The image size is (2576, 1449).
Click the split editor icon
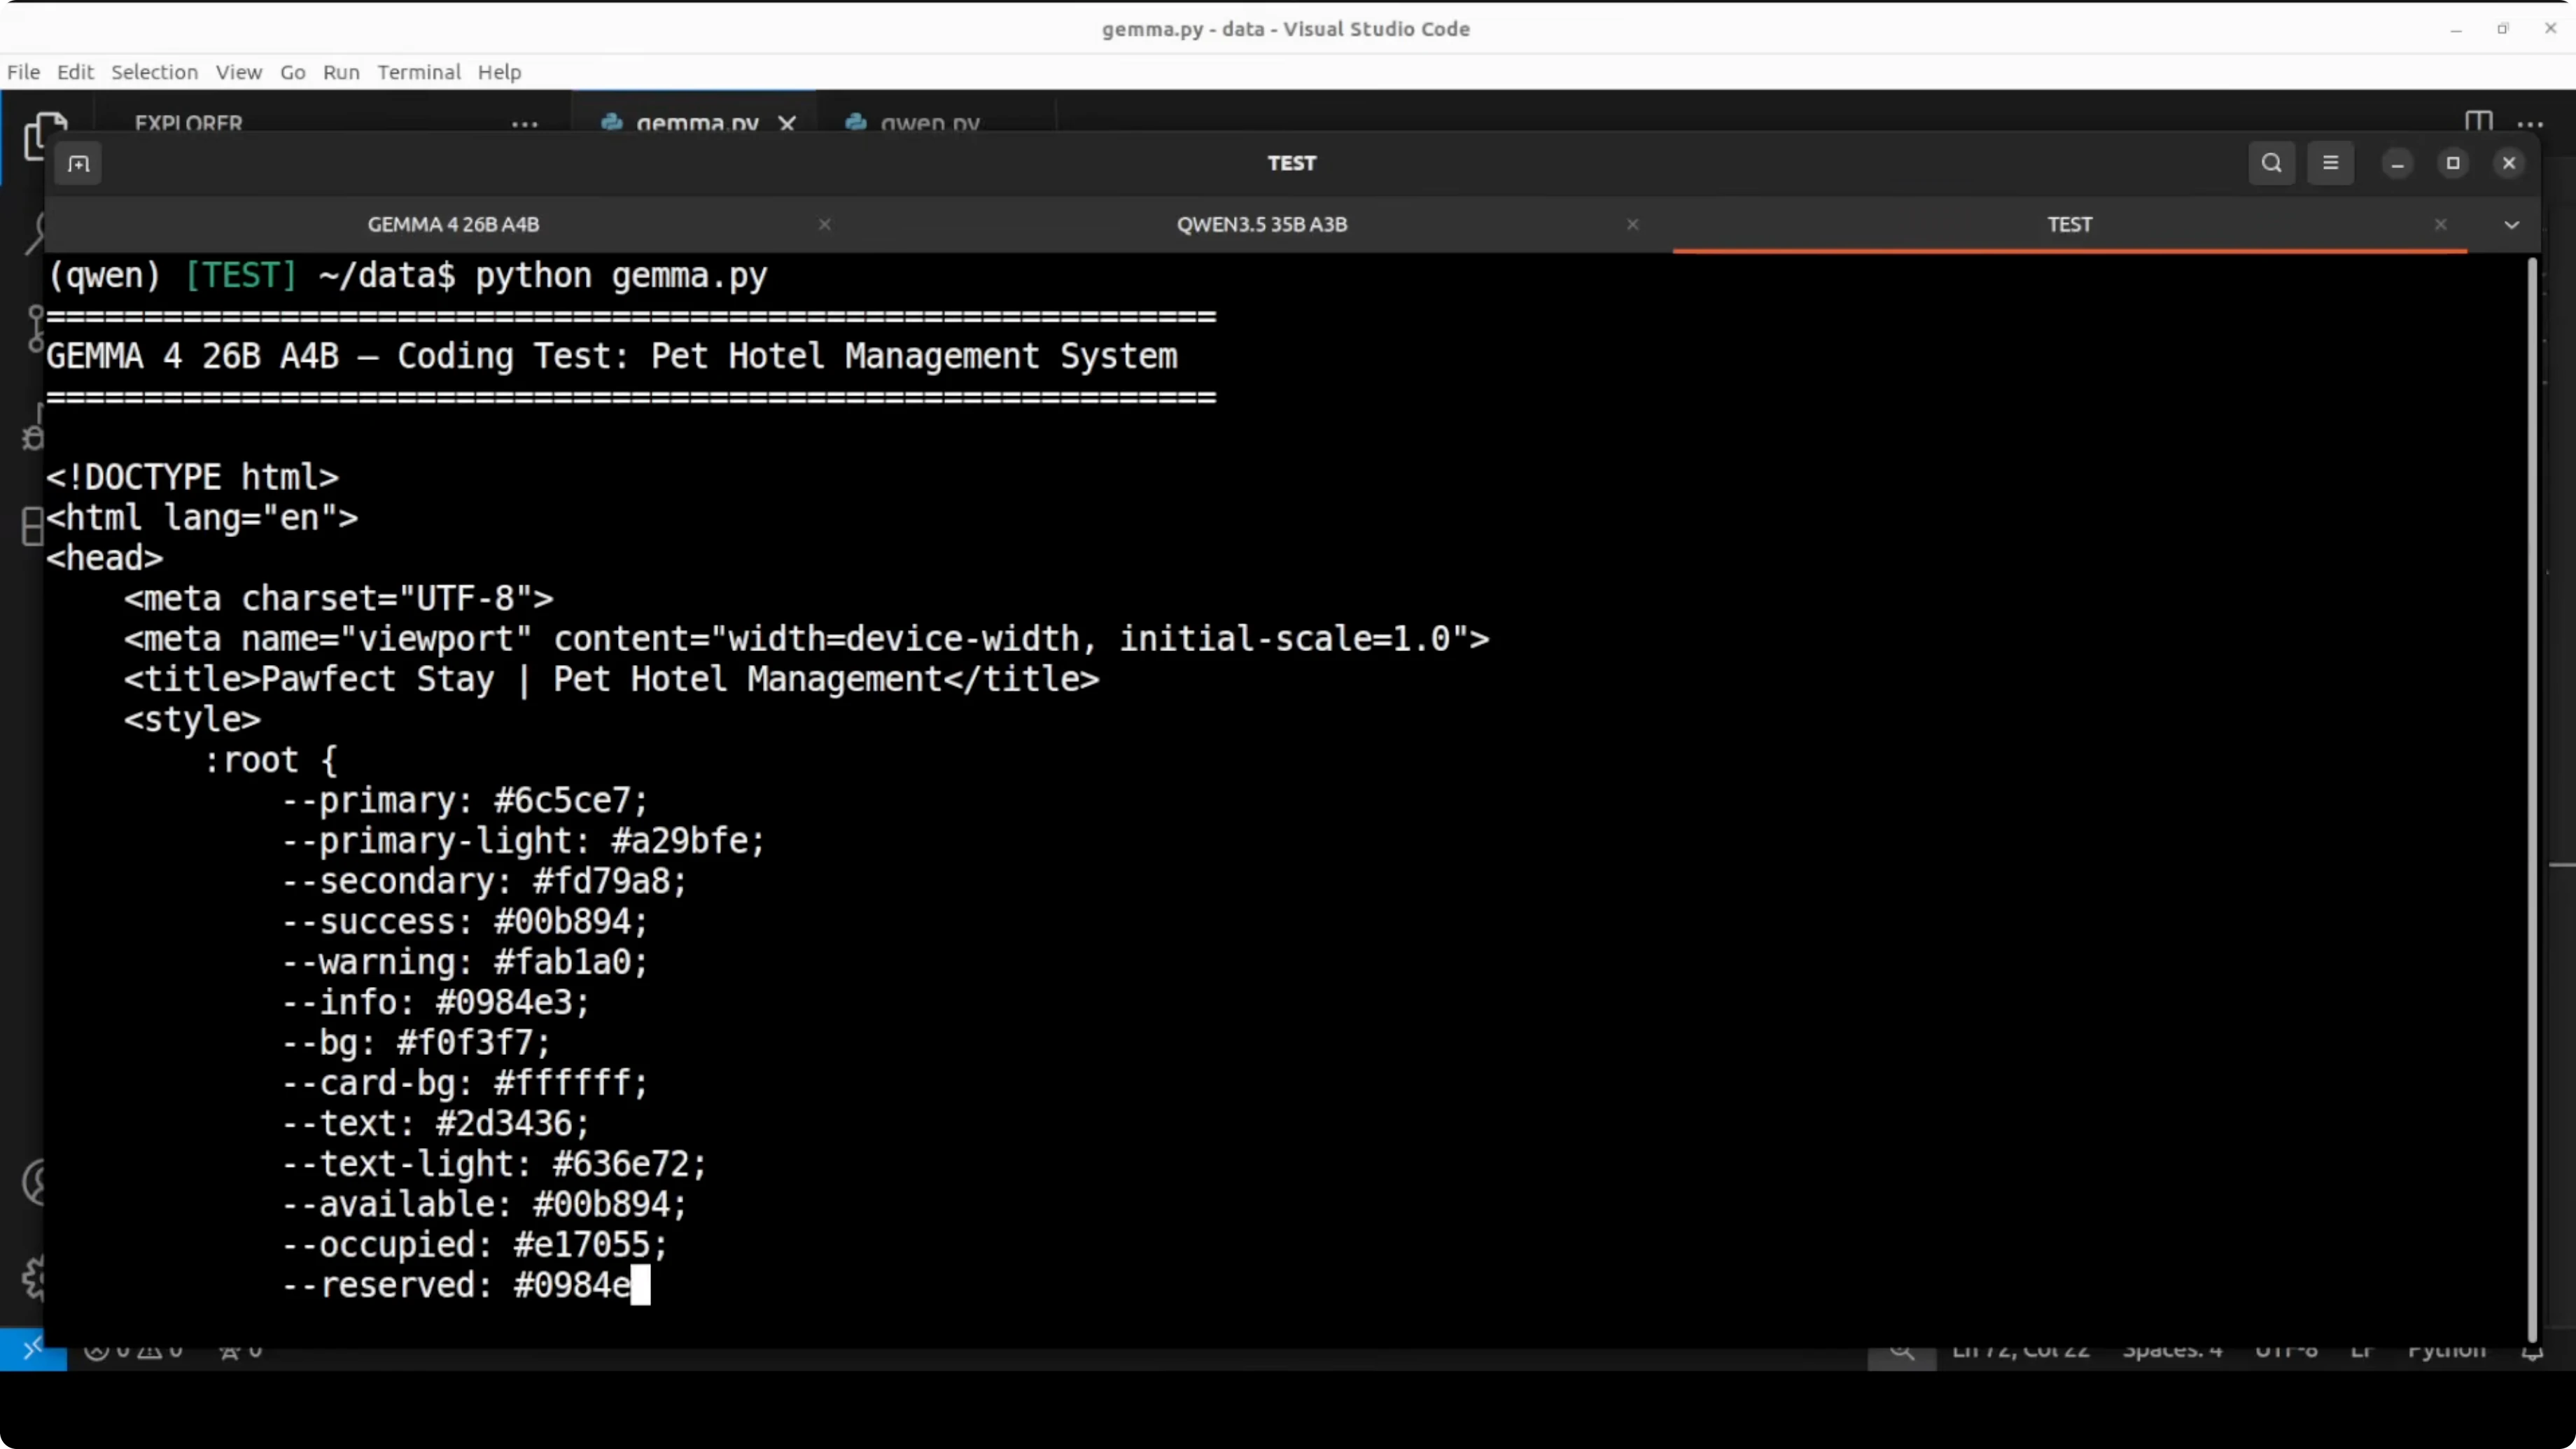click(x=2478, y=122)
